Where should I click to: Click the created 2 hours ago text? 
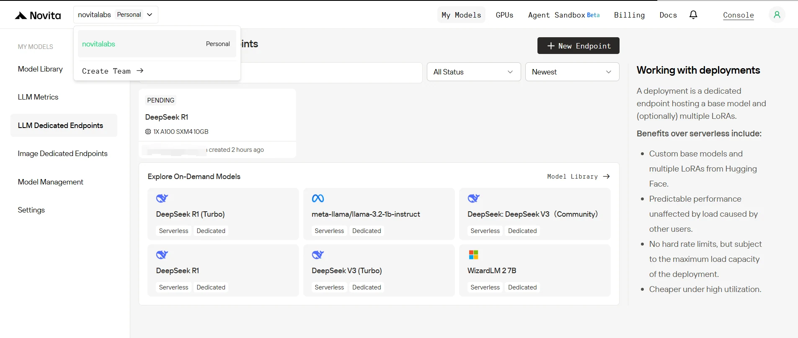pos(236,150)
